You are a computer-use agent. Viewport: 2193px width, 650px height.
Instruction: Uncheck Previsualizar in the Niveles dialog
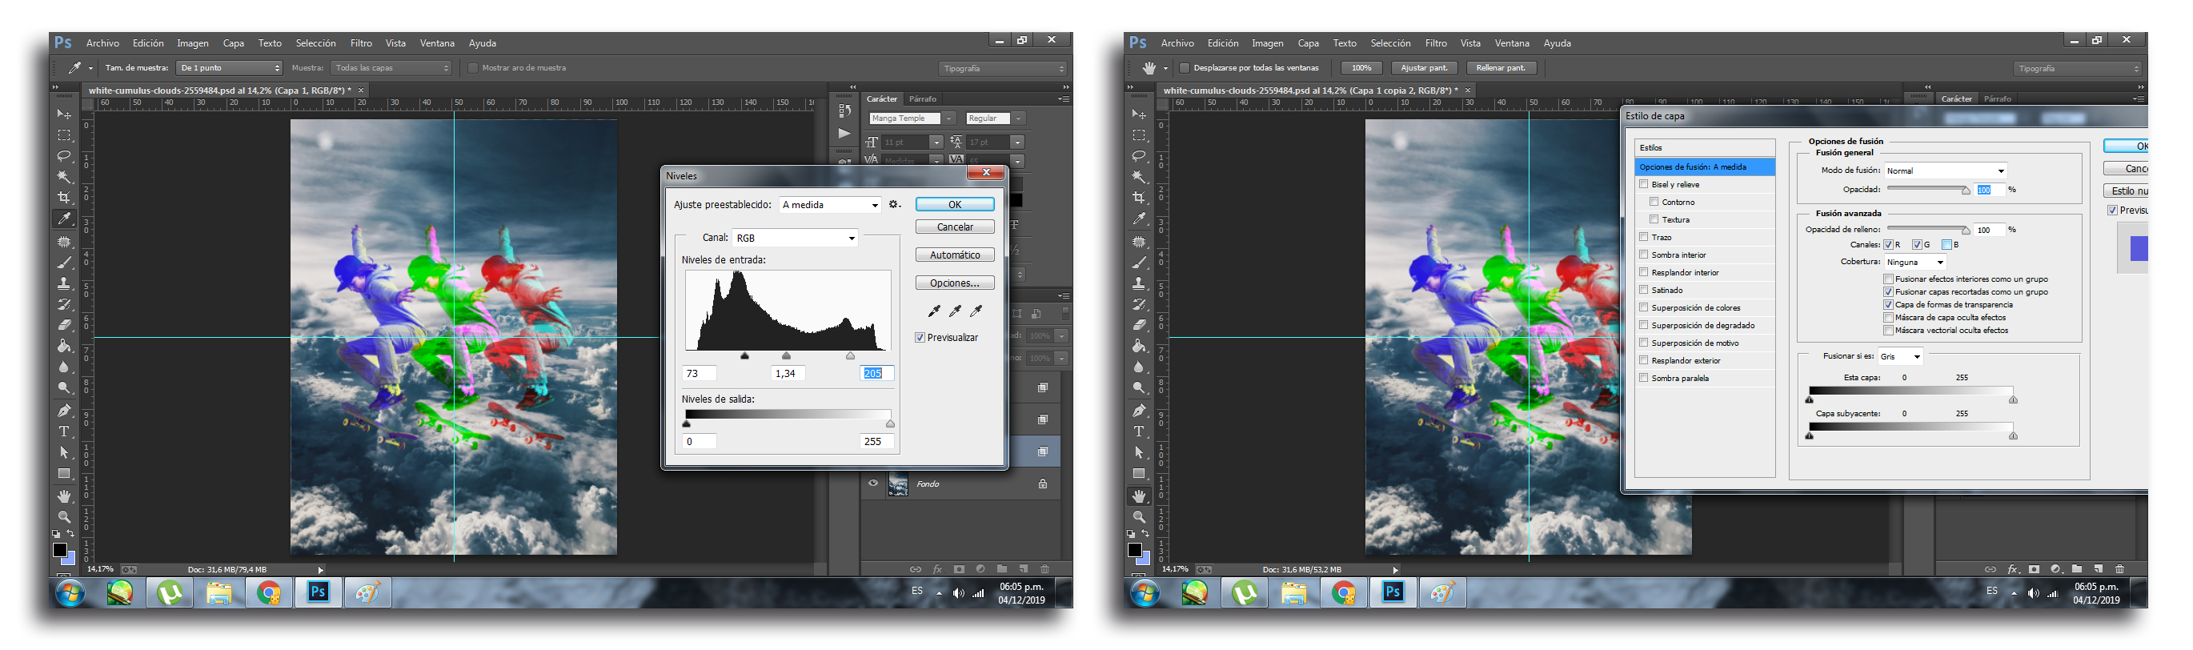(x=920, y=337)
